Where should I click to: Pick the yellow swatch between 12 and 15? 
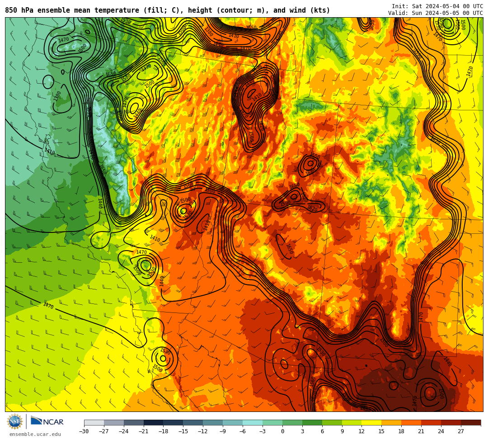coord(371,422)
